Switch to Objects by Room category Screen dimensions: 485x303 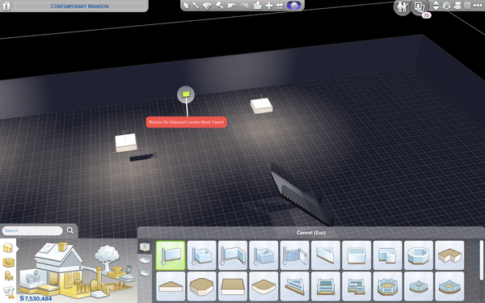tap(8, 263)
